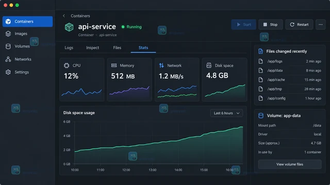Click the file icon beside /app/data

(x=260, y=70)
